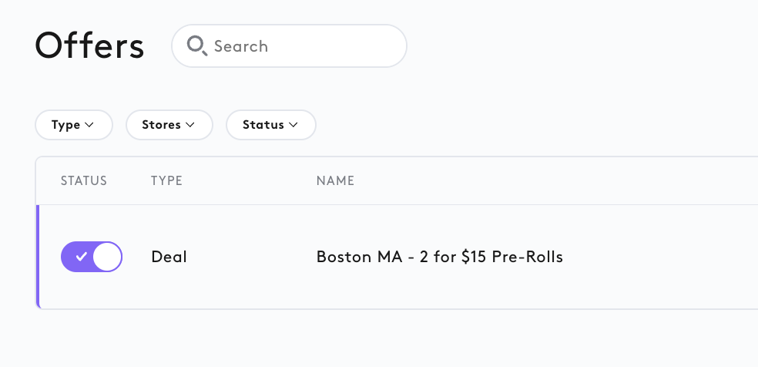The image size is (758, 367).
Task: Select the Deal type cell
Action: (x=169, y=257)
